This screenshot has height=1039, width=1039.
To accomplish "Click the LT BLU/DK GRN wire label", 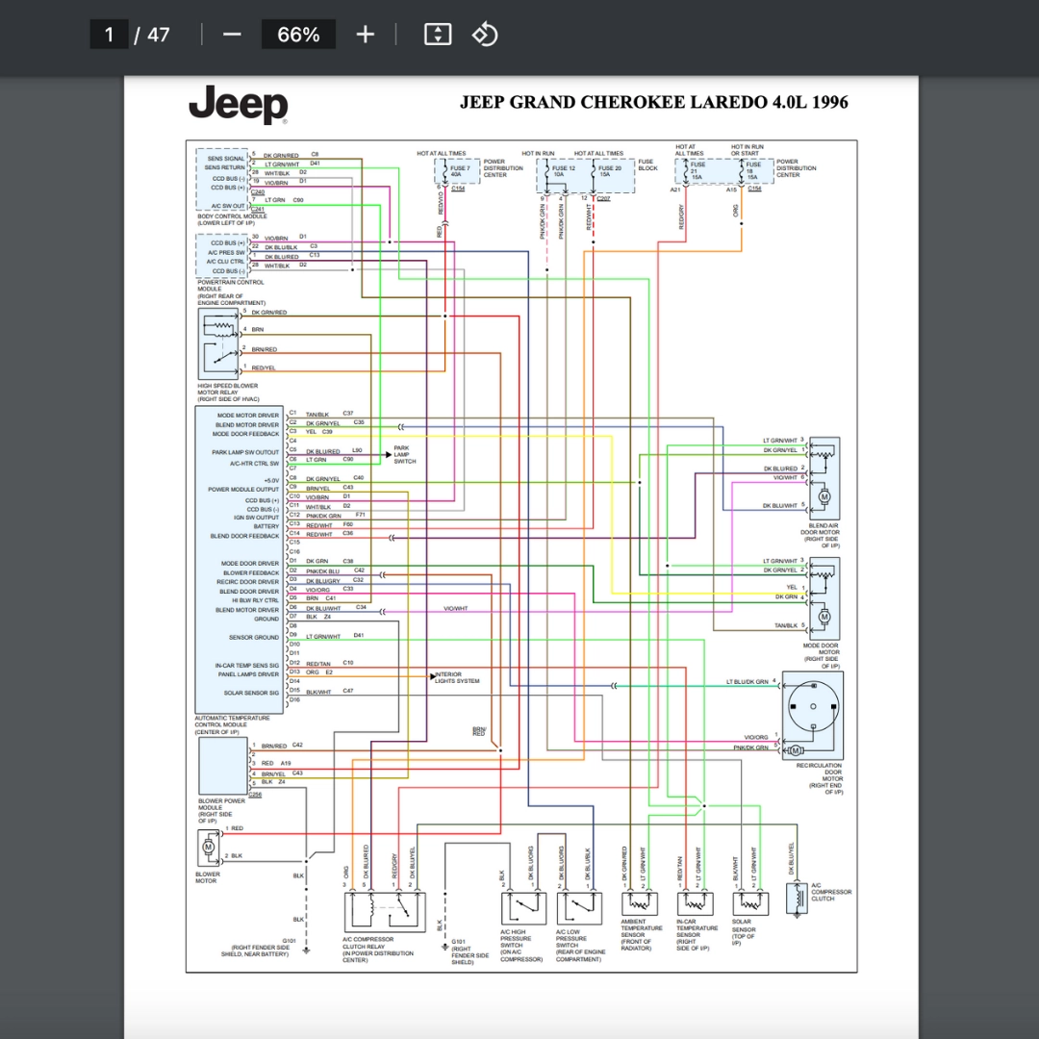I will [x=748, y=681].
